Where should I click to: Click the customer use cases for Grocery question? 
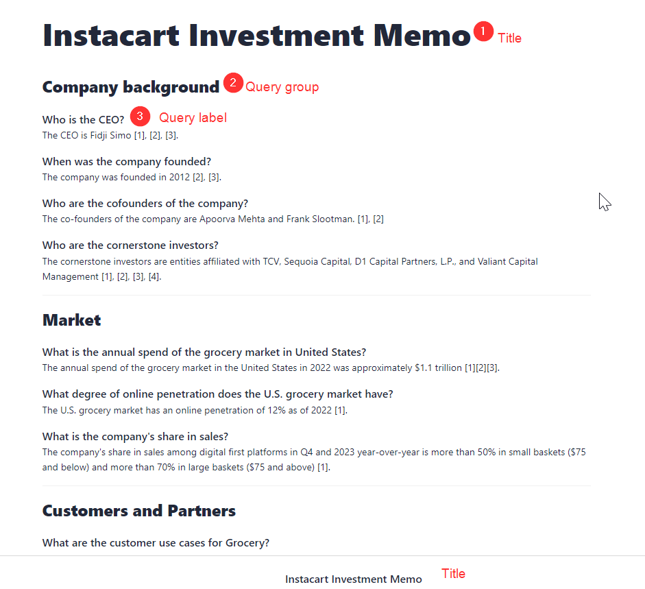click(156, 543)
